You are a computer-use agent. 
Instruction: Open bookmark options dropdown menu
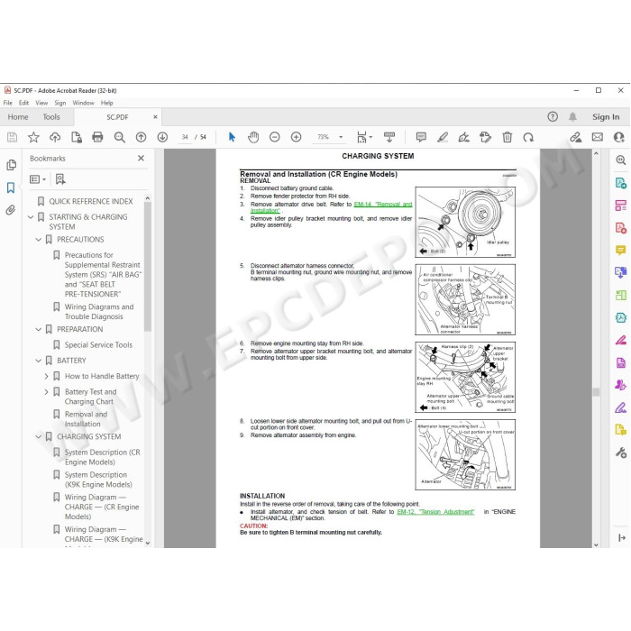[38, 179]
